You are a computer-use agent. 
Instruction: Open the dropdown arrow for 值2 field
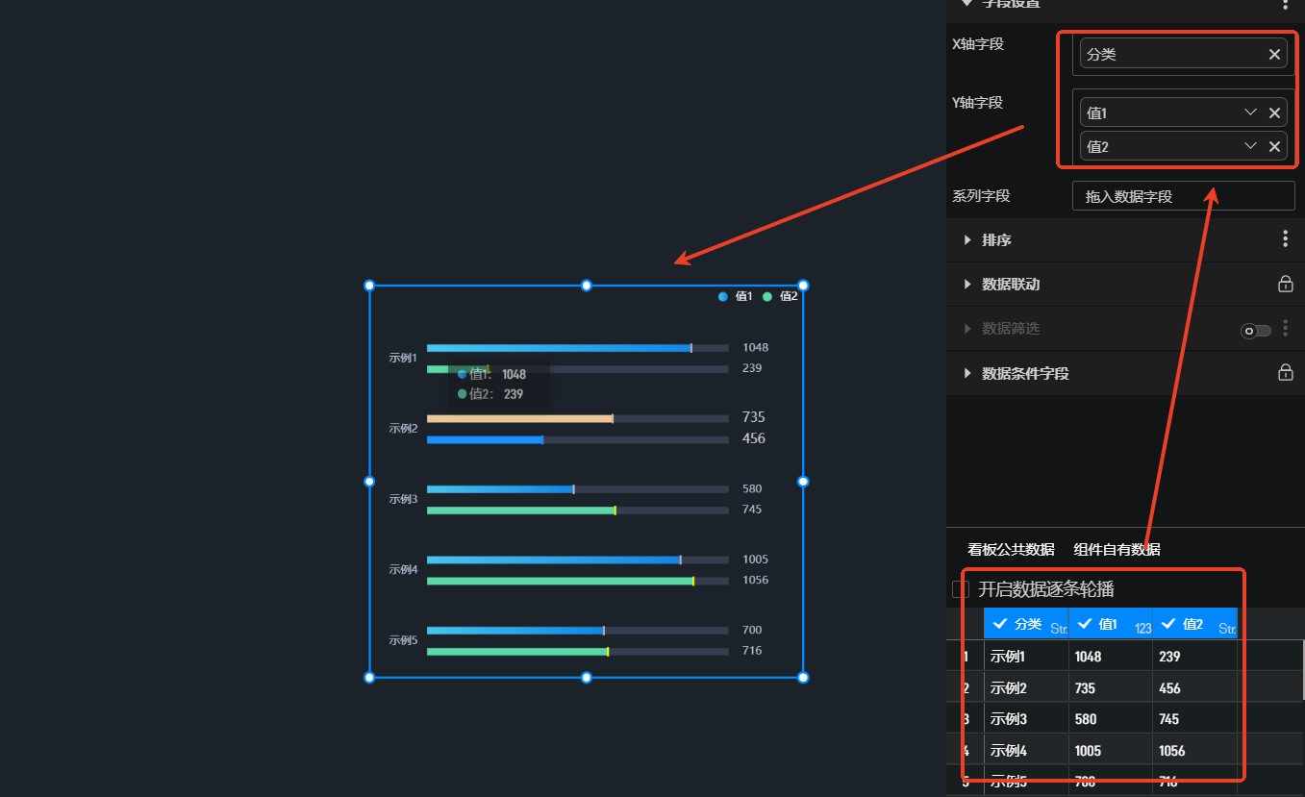[x=1250, y=146]
